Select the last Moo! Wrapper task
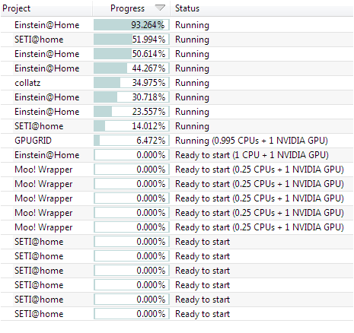 [x=177, y=227]
